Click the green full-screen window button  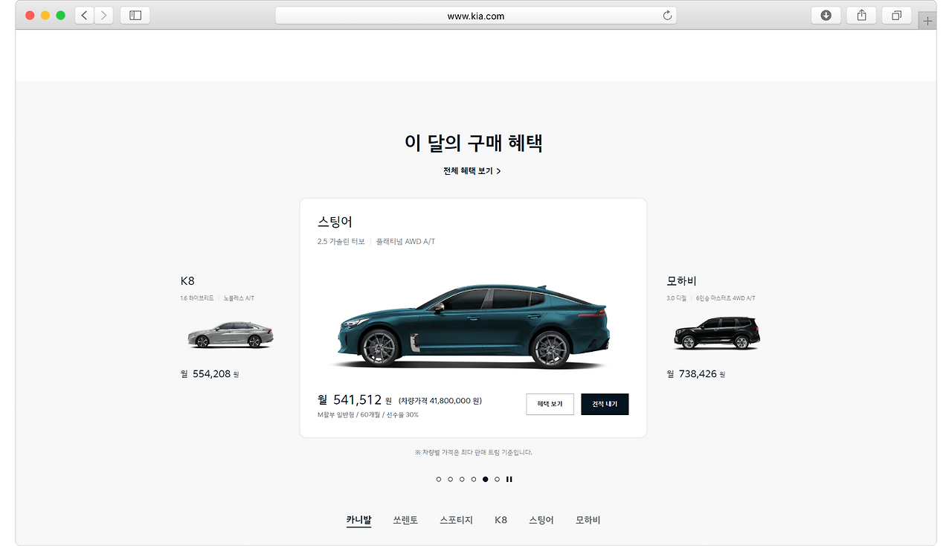60,16
